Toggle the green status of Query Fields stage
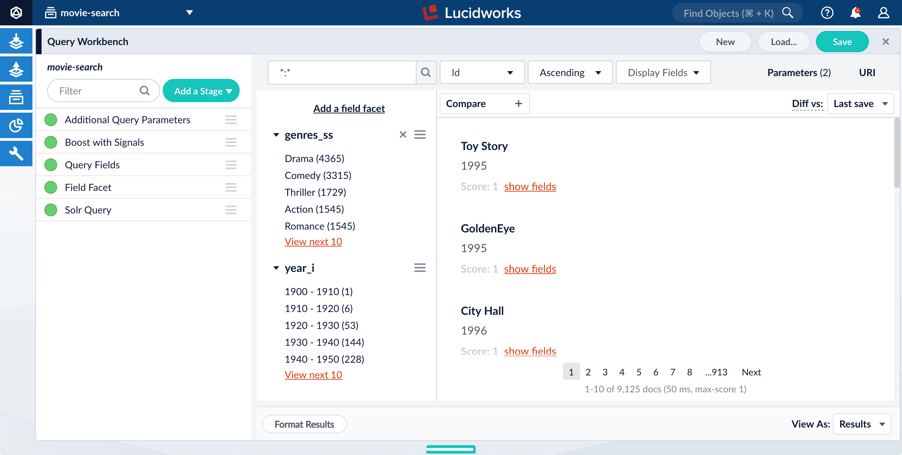 tap(50, 164)
